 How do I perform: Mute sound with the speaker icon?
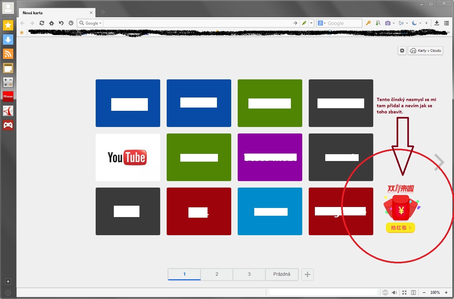[x=394, y=293]
